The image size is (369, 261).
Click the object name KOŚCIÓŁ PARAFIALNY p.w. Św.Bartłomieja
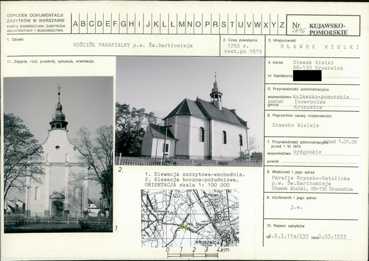point(133,45)
